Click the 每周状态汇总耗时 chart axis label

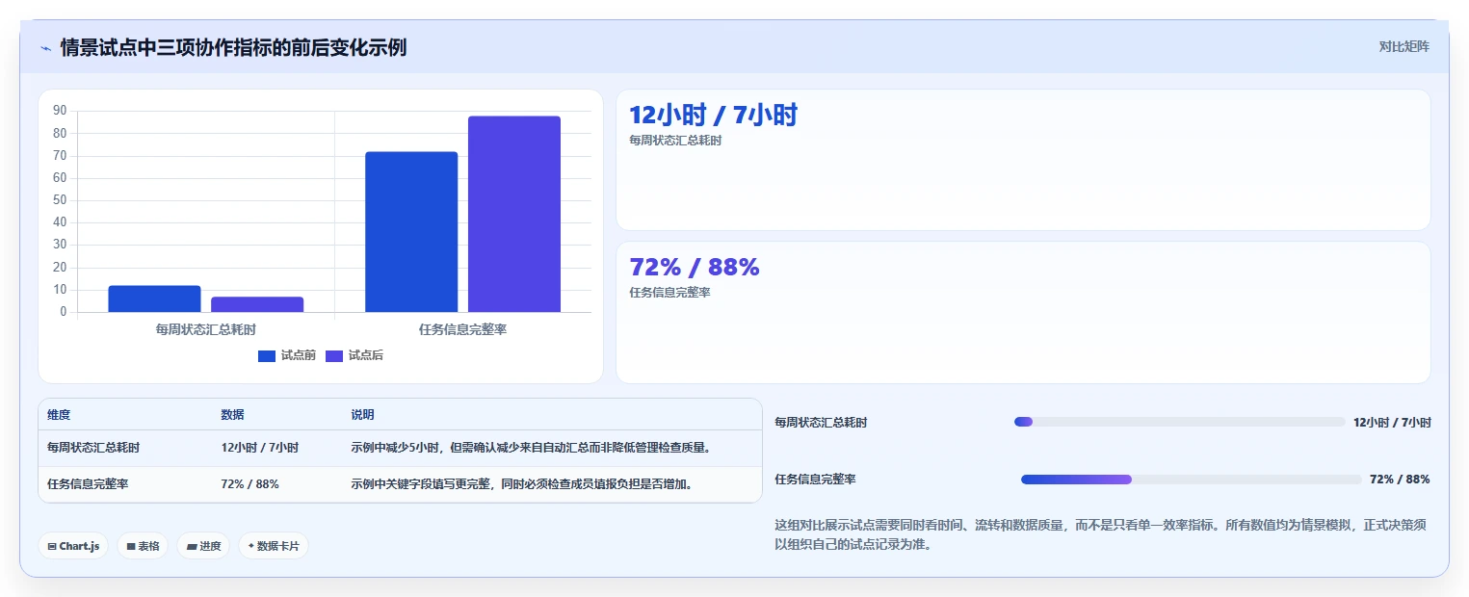click(205, 329)
